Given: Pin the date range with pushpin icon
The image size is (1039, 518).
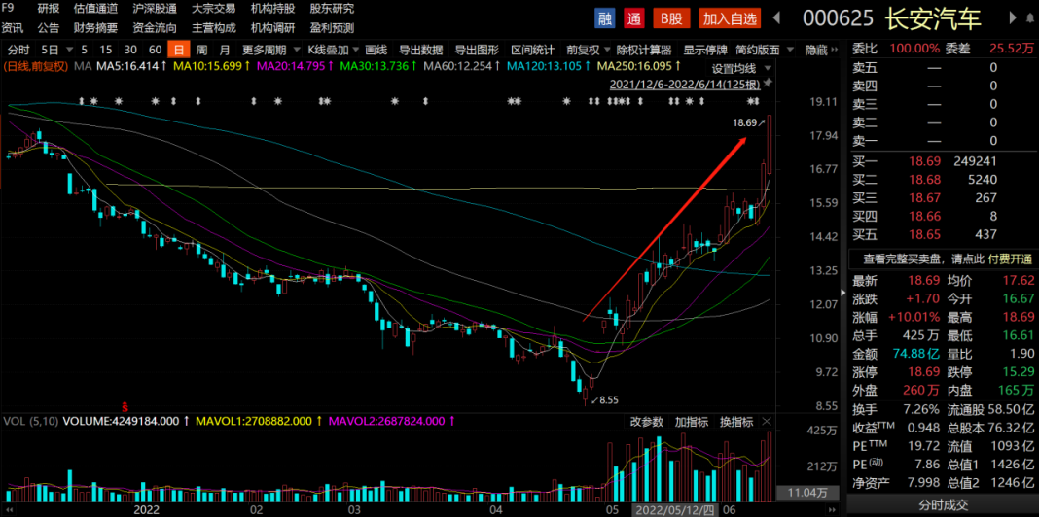Looking at the screenshot, I should coord(768,85).
